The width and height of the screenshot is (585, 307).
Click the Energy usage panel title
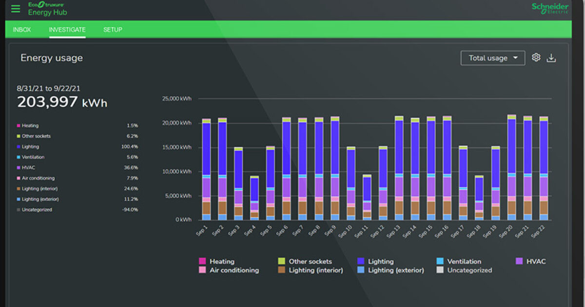pos(52,58)
